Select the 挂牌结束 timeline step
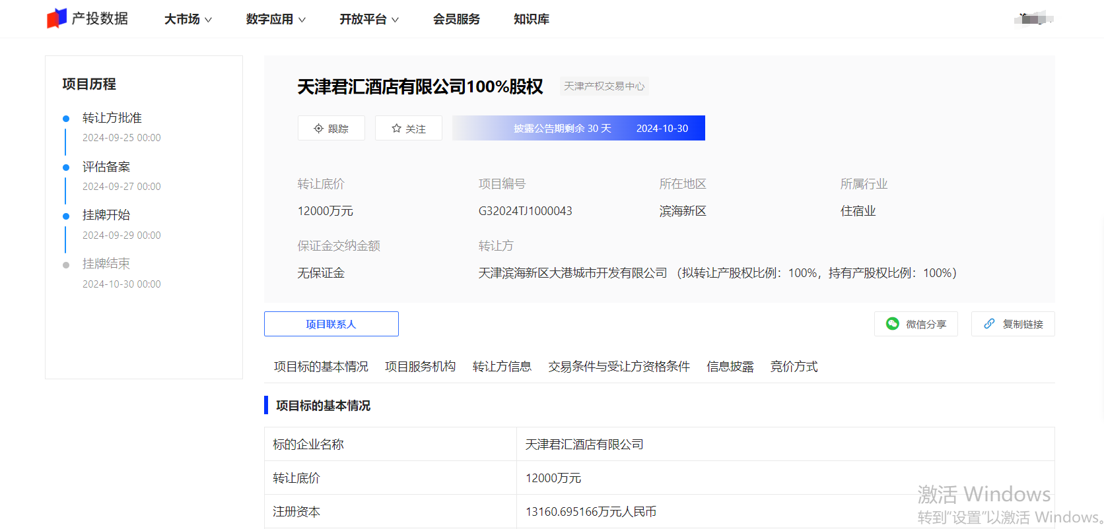This screenshot has height=529, width=1104. [x=106, y=264]
